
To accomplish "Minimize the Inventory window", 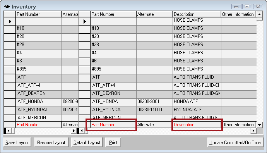I will [x=236, y=7].
